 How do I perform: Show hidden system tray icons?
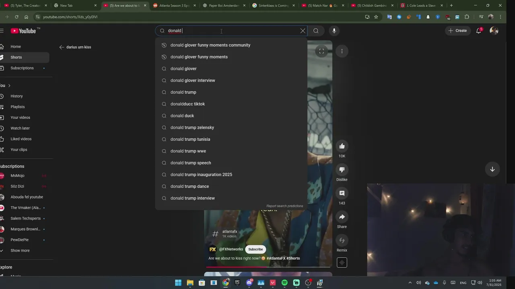click(x=410, y=283)
